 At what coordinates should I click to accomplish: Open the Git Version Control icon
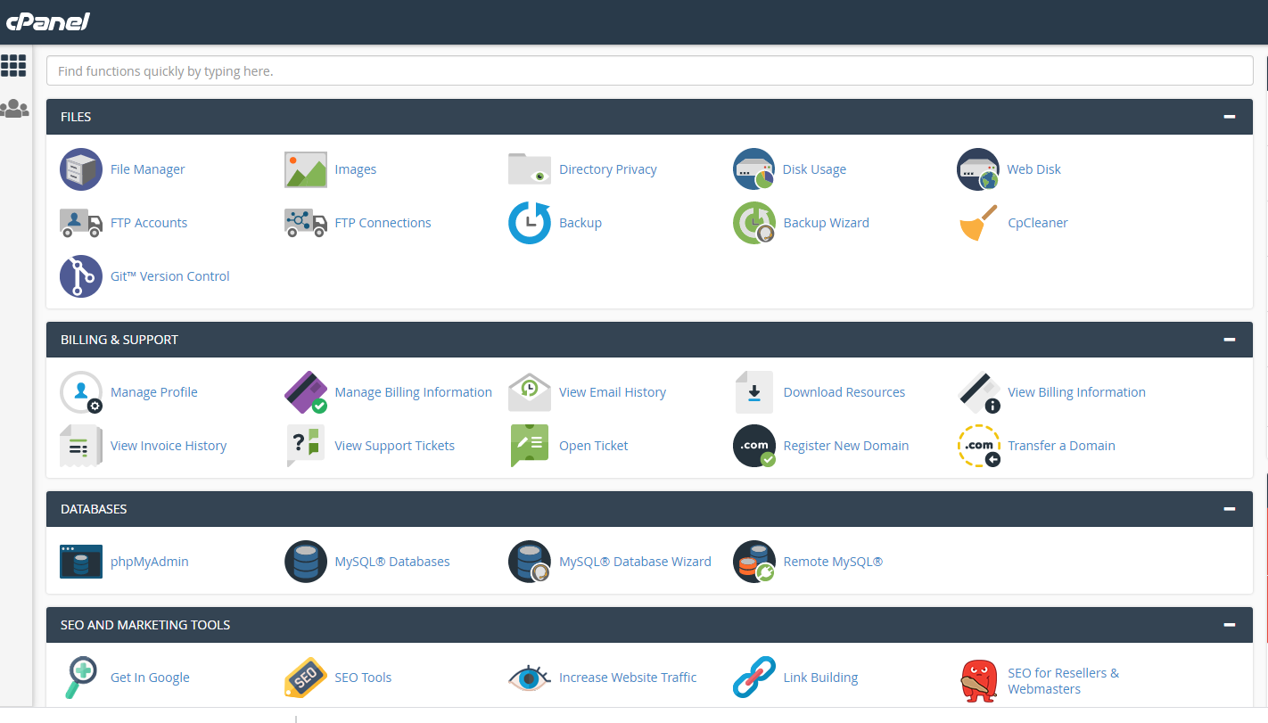point(81,276)
